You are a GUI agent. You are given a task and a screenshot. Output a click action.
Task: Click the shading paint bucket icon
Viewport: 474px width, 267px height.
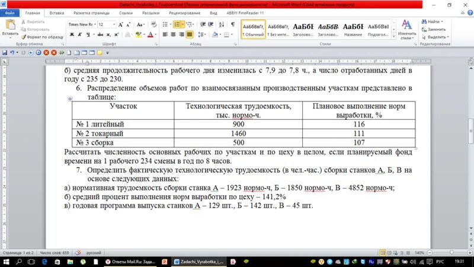[214, 34]
